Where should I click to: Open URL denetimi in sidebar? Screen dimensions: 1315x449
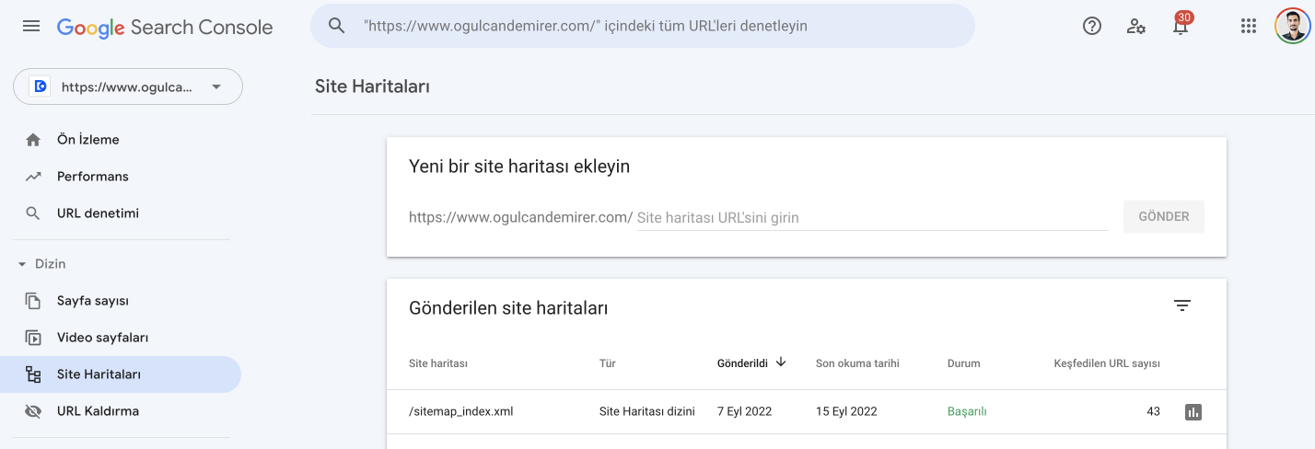pos(98,213)
